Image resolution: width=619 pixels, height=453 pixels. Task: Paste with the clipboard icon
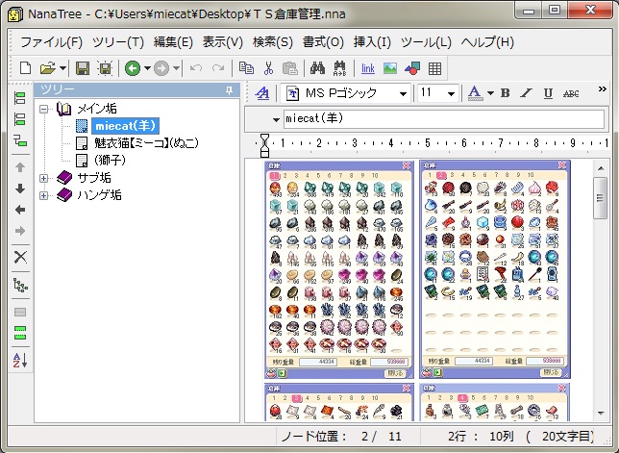click(x=289, y=68)
